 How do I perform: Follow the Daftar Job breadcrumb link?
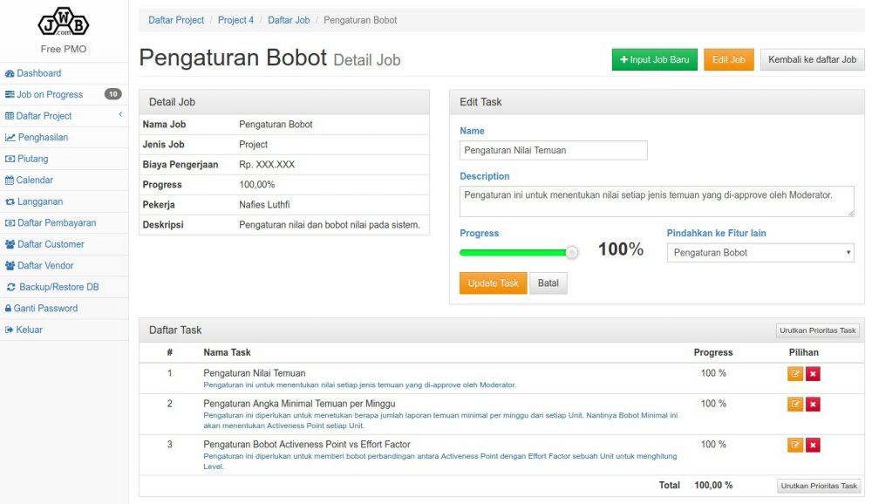click(289, 19)
